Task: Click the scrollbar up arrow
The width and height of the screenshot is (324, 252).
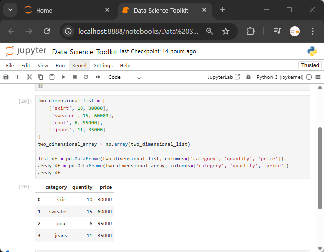Action: [x=320, y=88]
